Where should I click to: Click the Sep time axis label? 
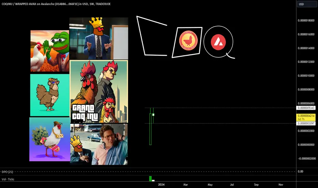256,185
